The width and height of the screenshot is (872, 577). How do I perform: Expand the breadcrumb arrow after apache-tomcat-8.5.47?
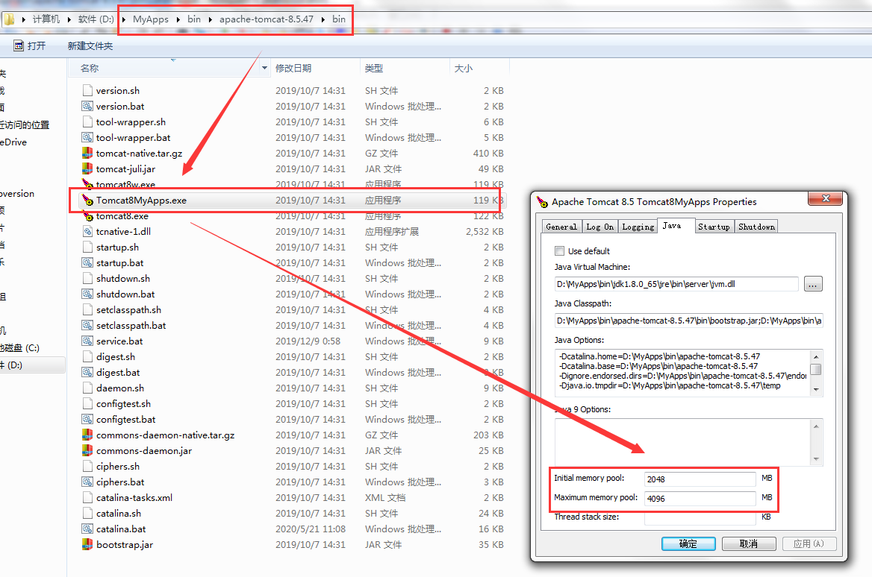coord(323,19)
